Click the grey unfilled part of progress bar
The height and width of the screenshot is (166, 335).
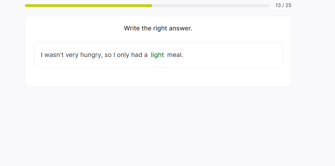point(210,6)
